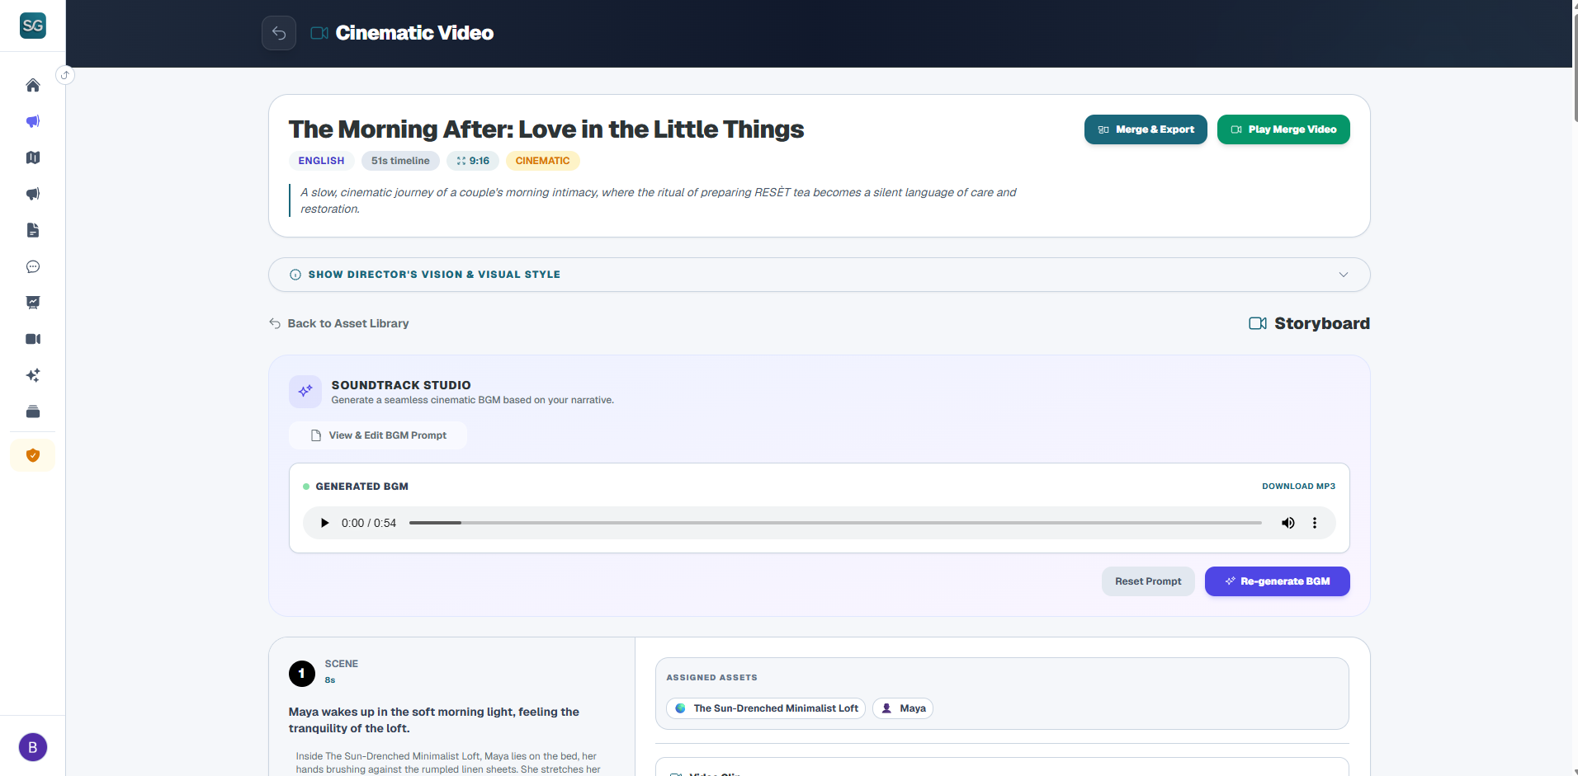The width and height of the screenshot is (1578, 776).
Task: Open the chat bubble sidebar icon
Action: click(33, 266)
